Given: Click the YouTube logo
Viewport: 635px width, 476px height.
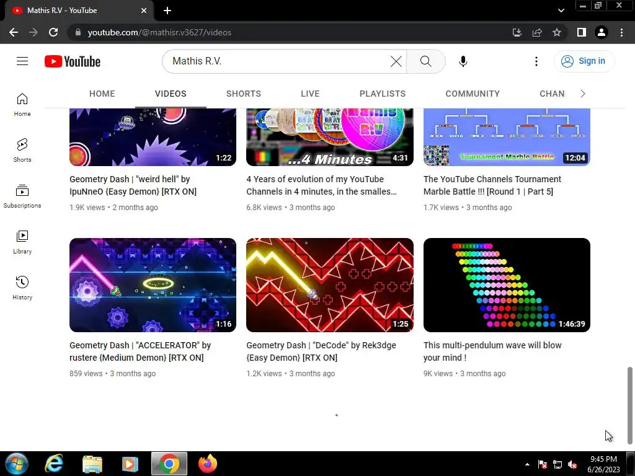Looking at the screenshot, I should pos(73,61).
